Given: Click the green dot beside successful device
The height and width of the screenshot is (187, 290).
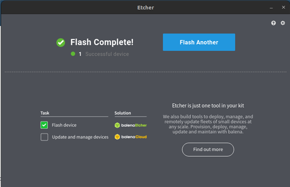Looking at the screenshot, I should coord(73,54).
